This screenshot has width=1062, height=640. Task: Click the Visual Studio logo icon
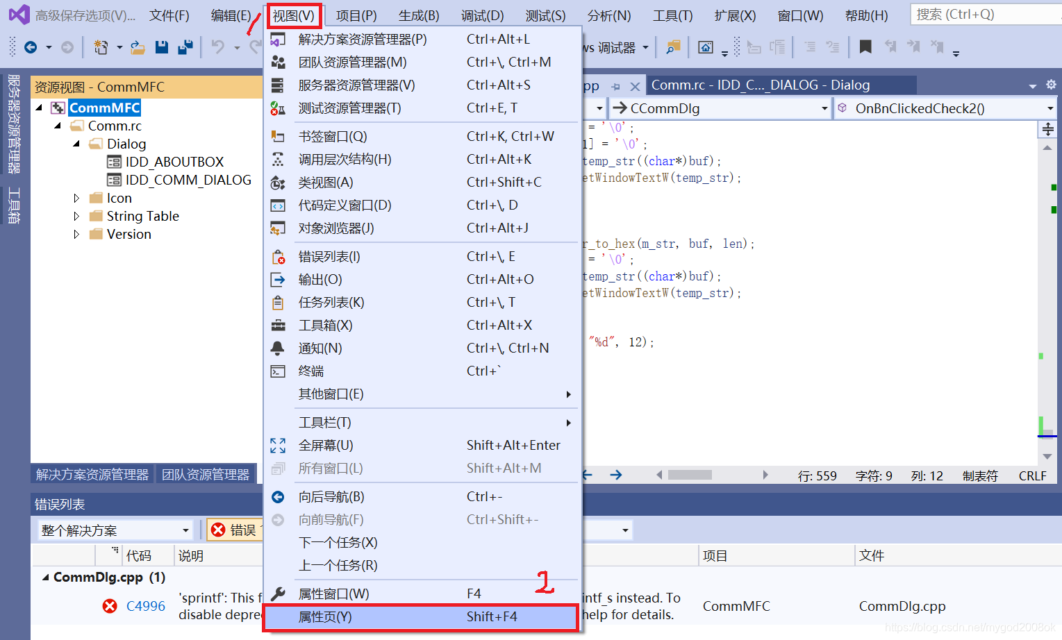pyautogui.click(x=19, y=15)
